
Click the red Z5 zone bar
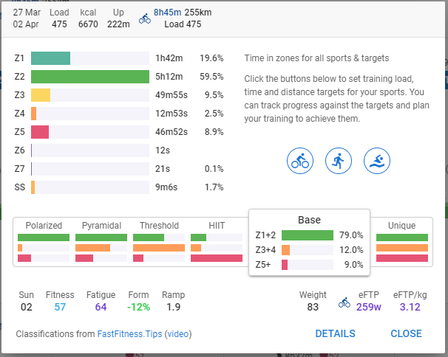[40, 131]
